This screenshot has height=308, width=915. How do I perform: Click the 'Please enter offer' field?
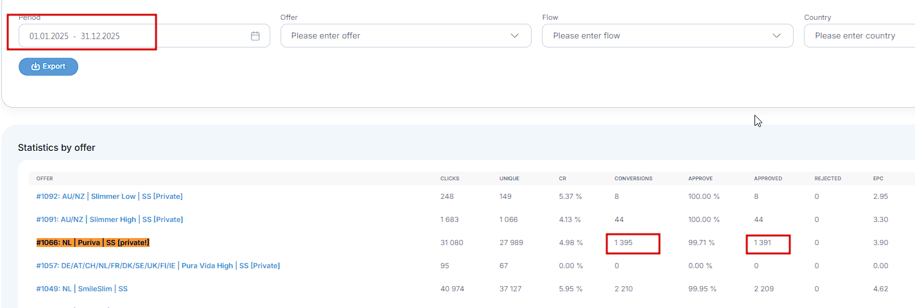406,36
